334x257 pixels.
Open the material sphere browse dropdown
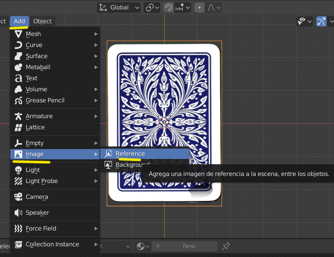[x=143, y=246]
